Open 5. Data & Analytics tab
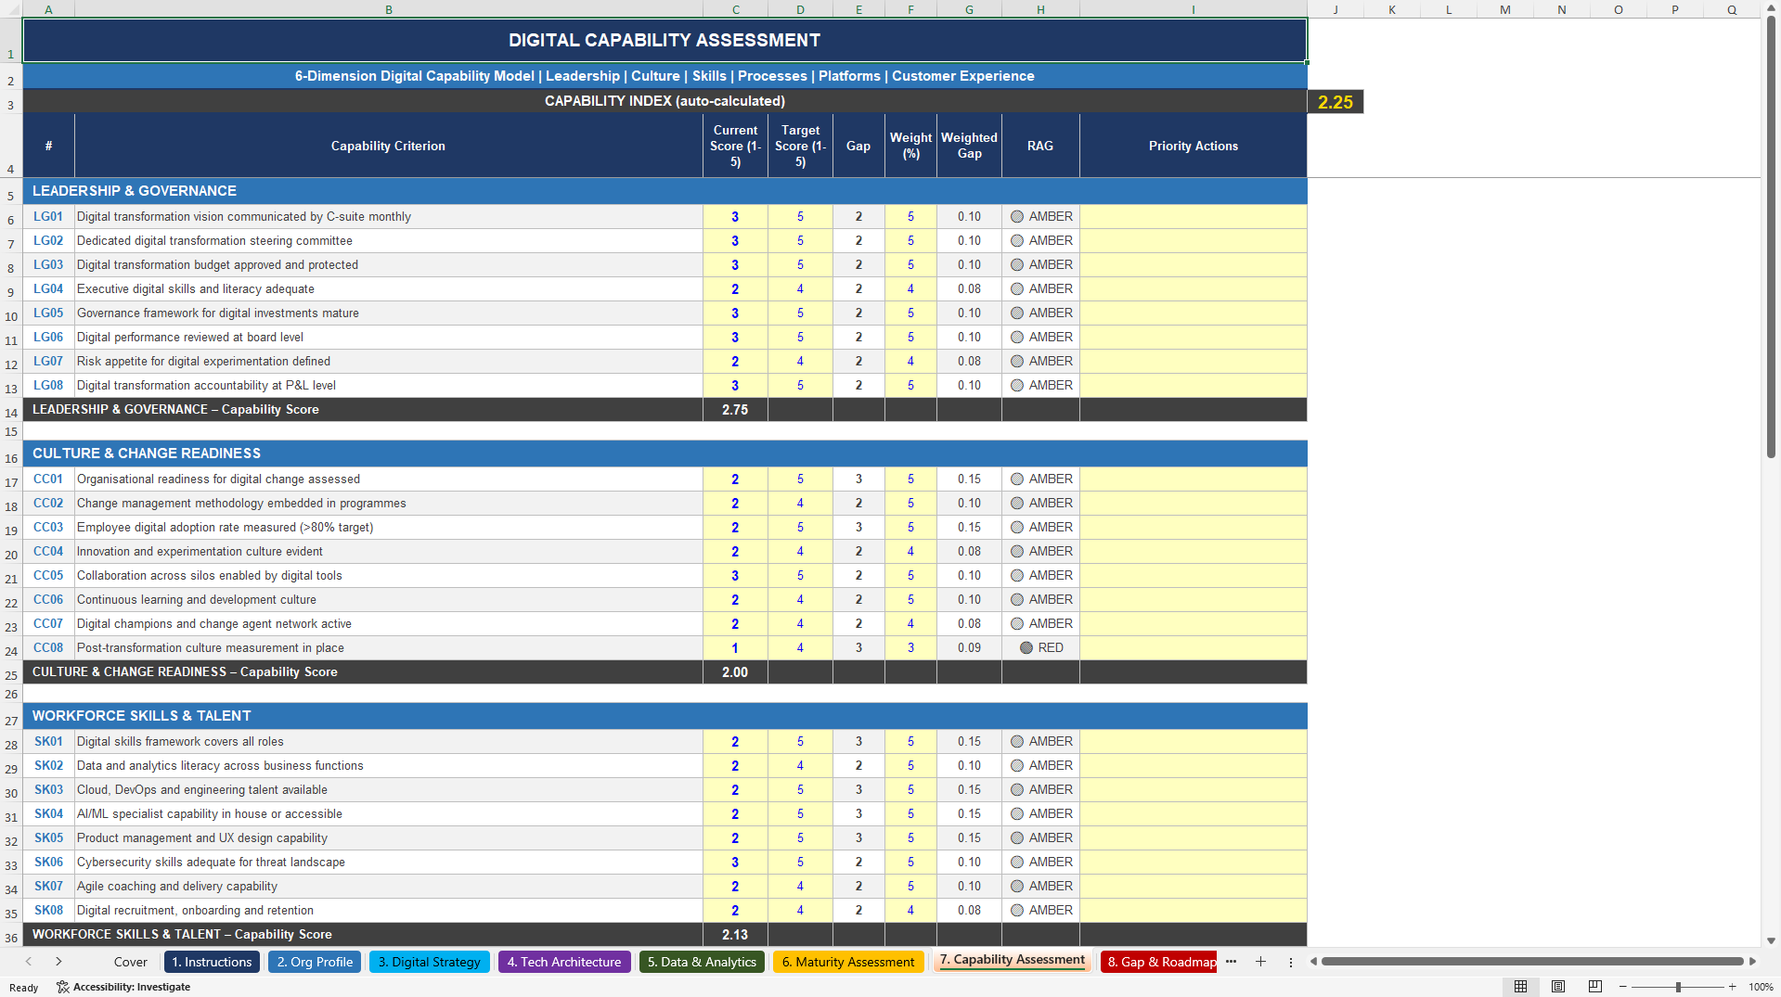The image size is (1781, 997). (702, 962)
